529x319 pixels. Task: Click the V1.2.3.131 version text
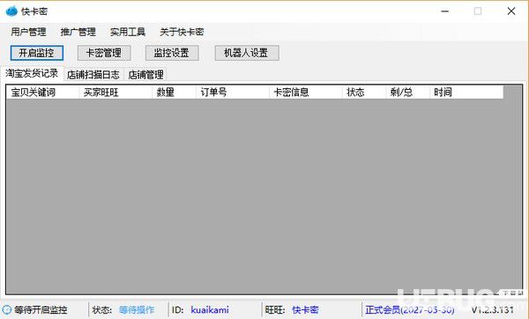coord(492,309)
